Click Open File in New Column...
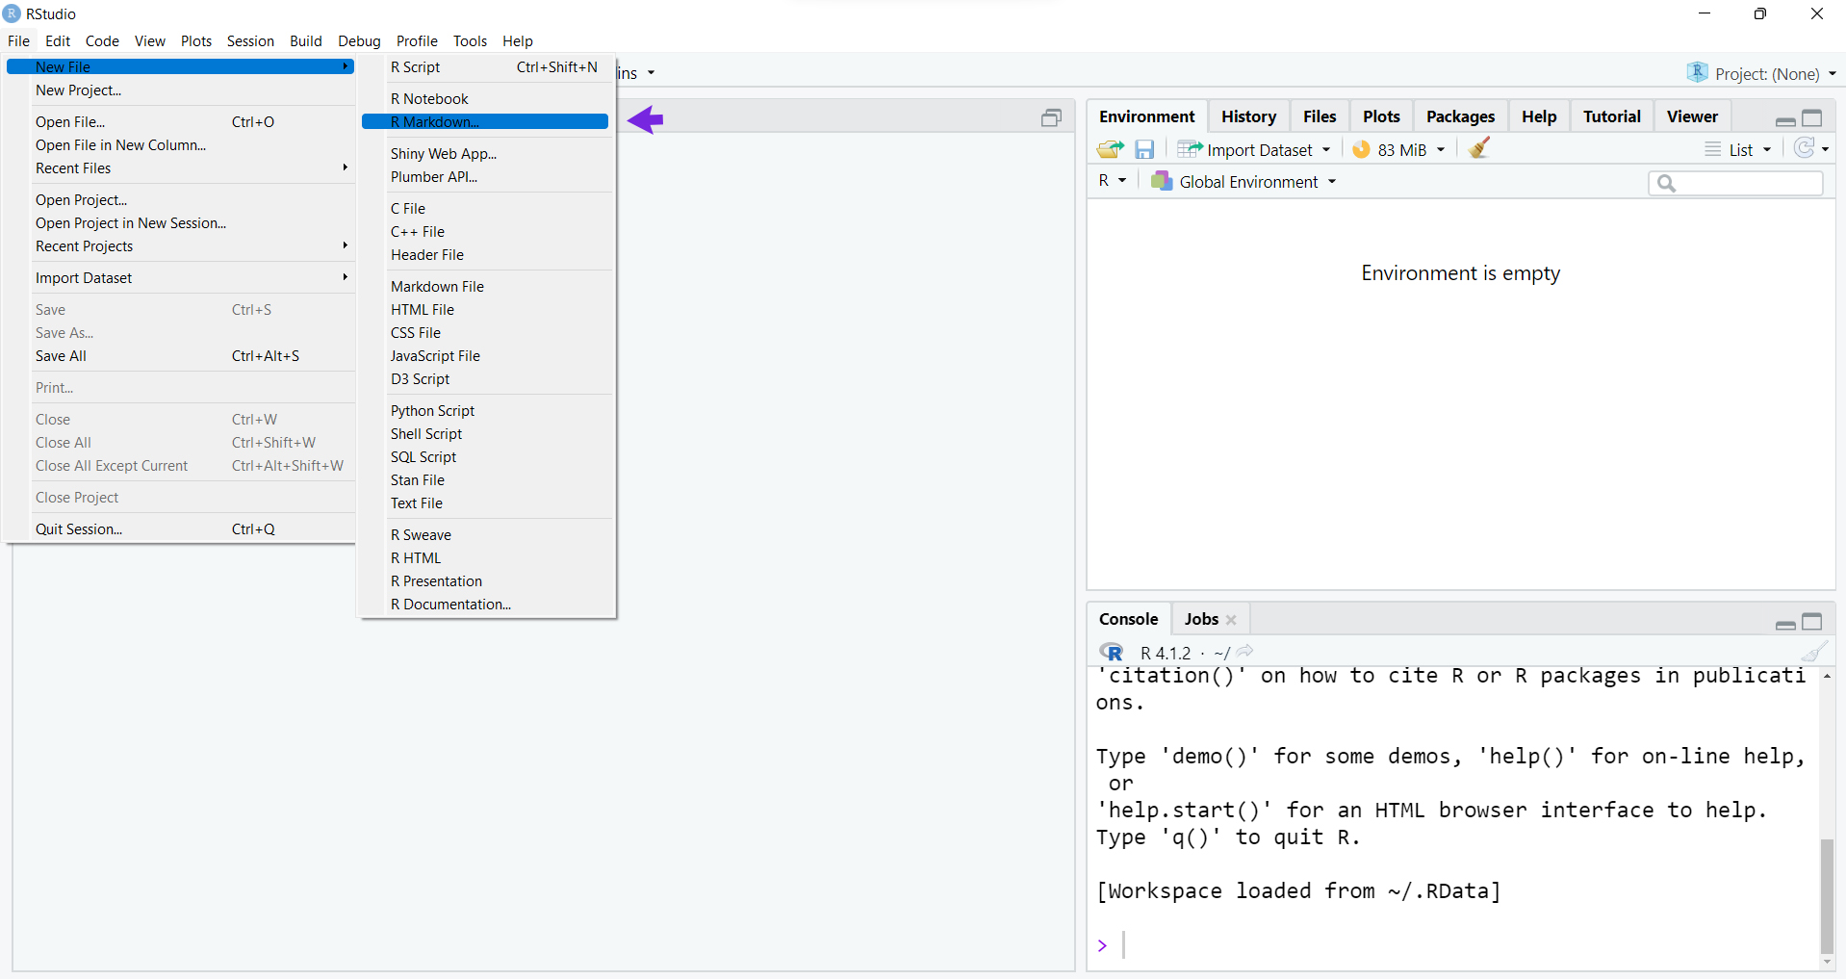 click(180, 145)
